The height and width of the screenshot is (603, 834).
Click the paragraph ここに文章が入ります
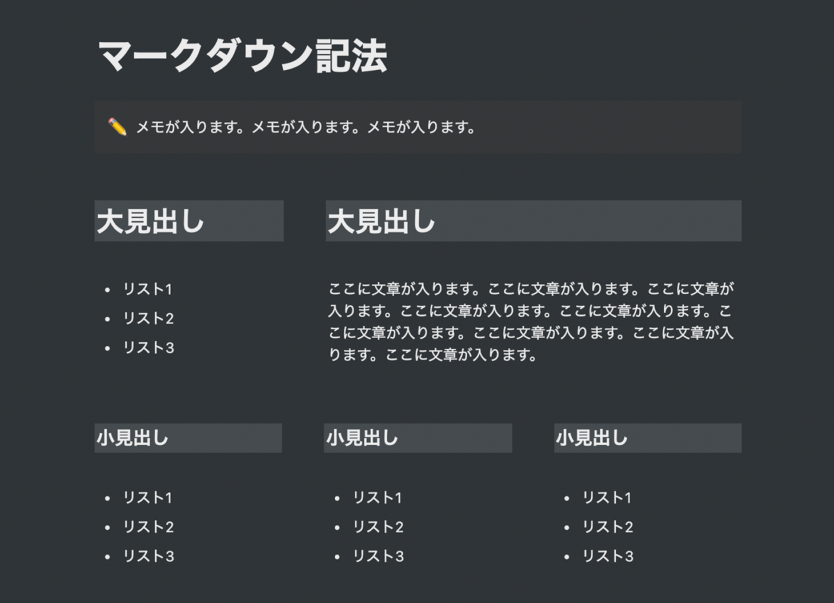[x=531, y=322]
